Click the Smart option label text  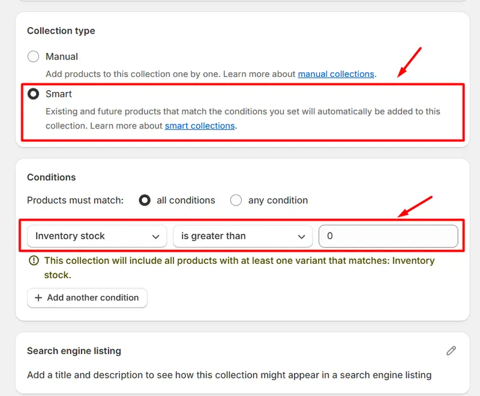tap(59, 94)
